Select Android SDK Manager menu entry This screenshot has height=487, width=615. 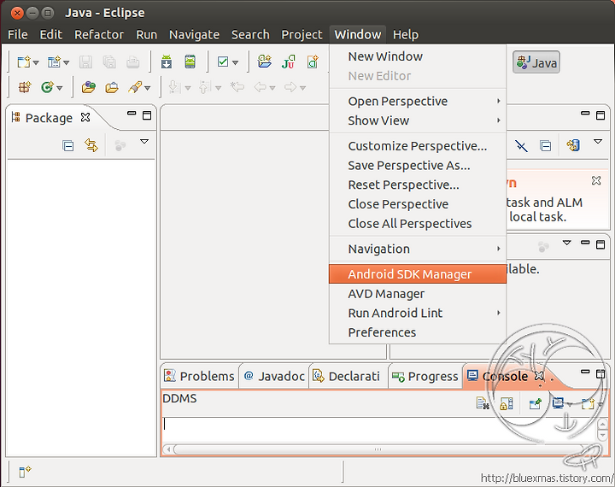[x=418, y=274]
